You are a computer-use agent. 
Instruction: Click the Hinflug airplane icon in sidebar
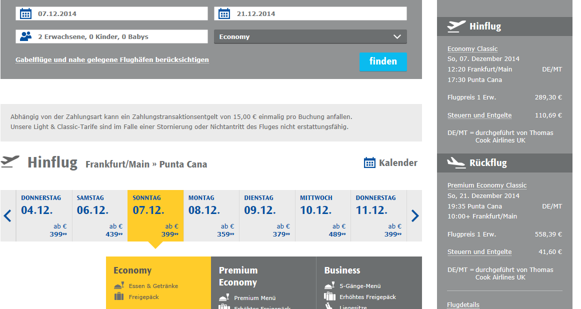456,26
